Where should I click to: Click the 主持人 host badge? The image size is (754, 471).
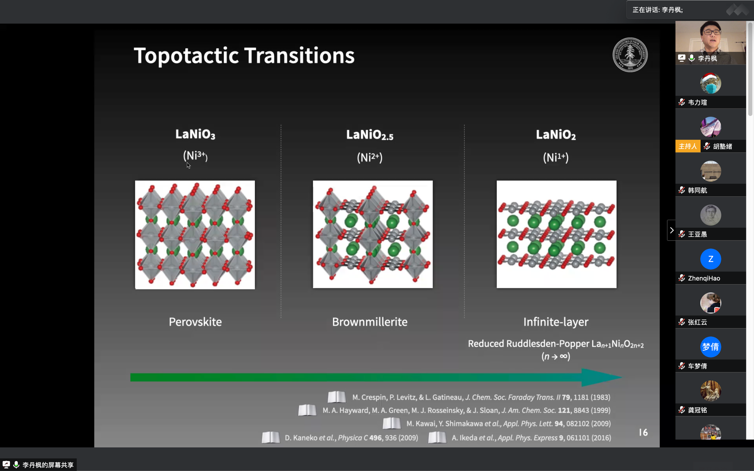tap(688, 146)
